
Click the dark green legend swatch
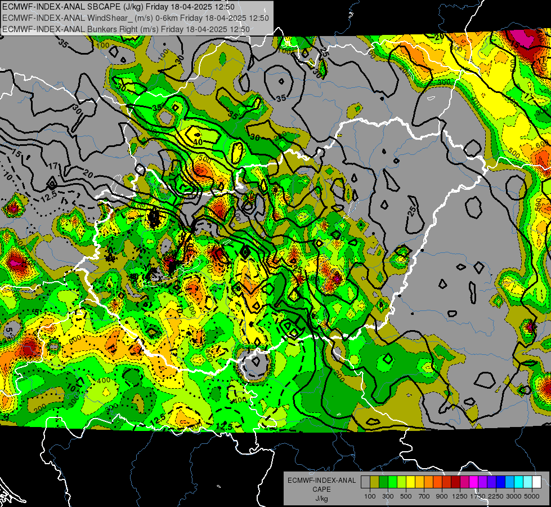pyautogui.click(x=383, y=482)
